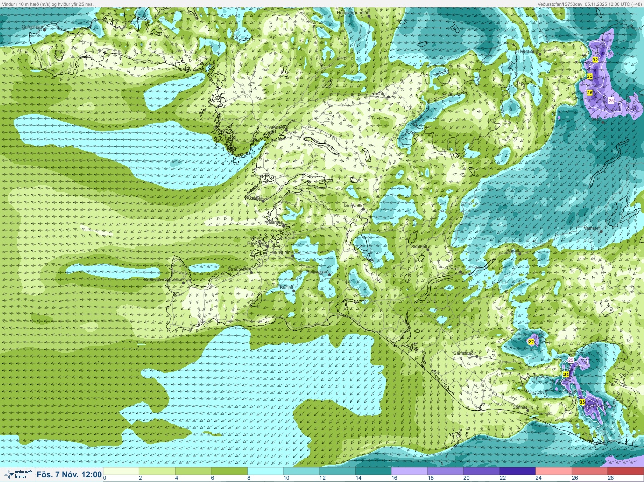Image resolution: width=644 pixels, height=482 pixels.
Task: Select the 28+ m/s red legend swatch
Action: tap(625, 471)
